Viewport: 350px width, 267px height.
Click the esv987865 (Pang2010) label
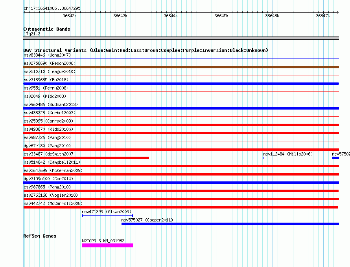(x=47, y=187)
